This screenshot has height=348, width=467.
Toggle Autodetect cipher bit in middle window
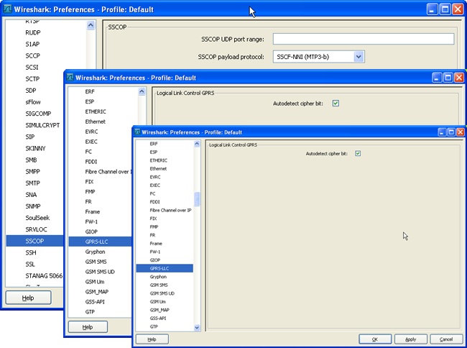pos(336,104)
